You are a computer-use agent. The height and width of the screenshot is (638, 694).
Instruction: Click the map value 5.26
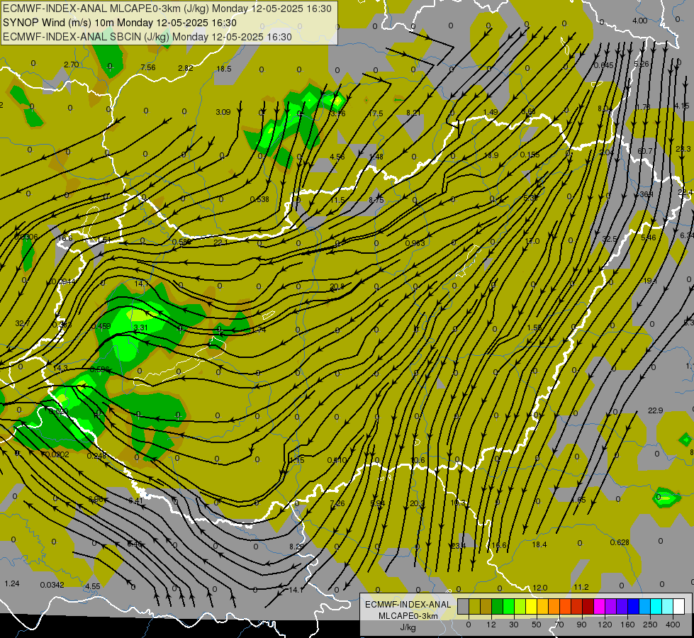[x=641, y=64]
